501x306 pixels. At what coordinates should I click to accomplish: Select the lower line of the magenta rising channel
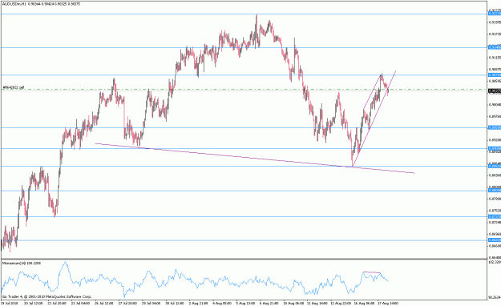point(374,119)
